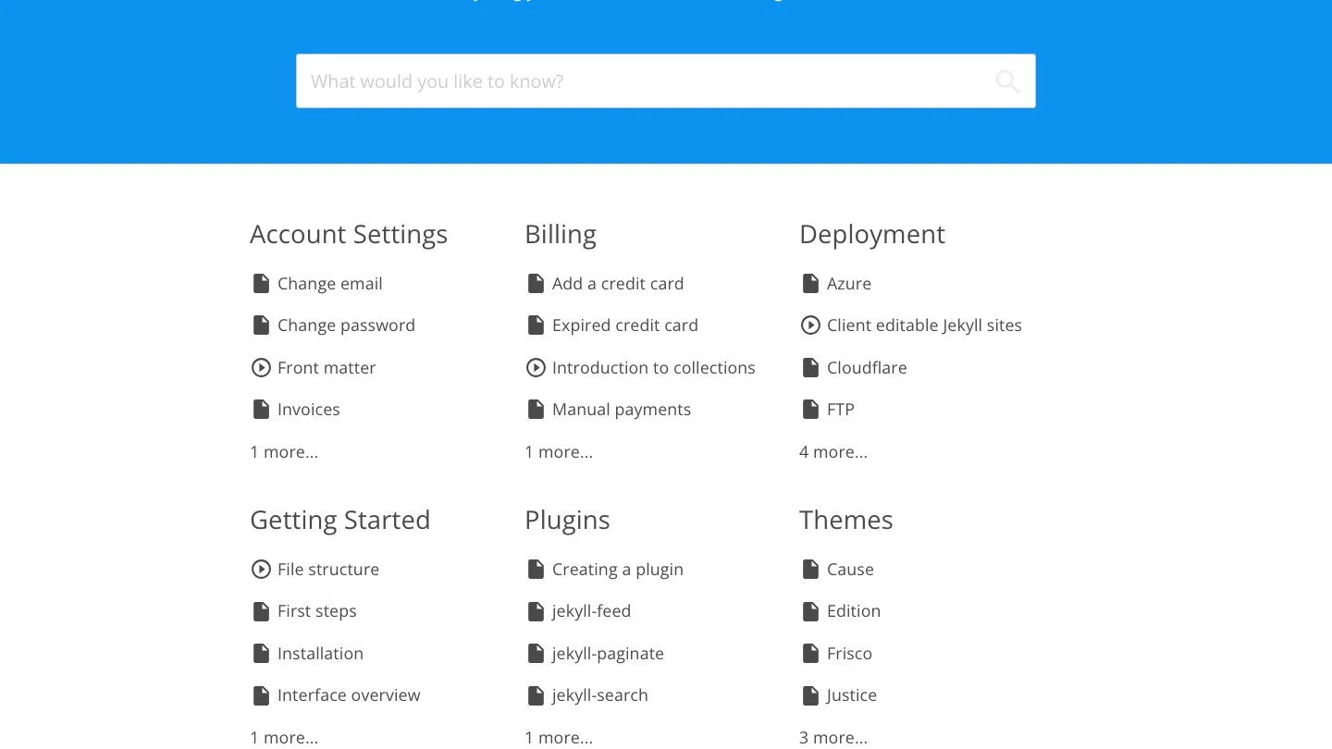Open the Creating a plugin article
1332x749 pixels.
click(618, 570)
